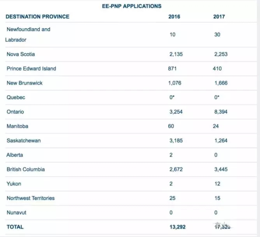Select the Northwest Territories row label
The width and height of the screenshot is (260, 237).
(31, 198)
